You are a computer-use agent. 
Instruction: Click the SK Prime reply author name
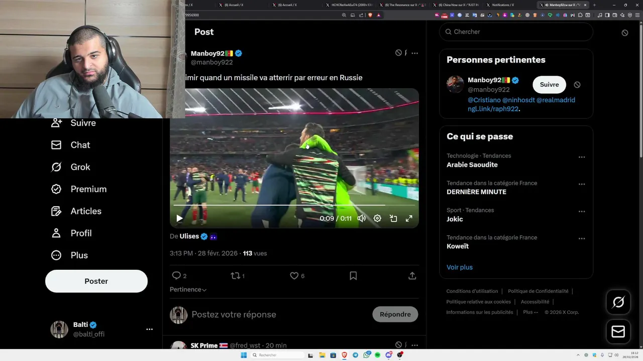tap(204, 345)
